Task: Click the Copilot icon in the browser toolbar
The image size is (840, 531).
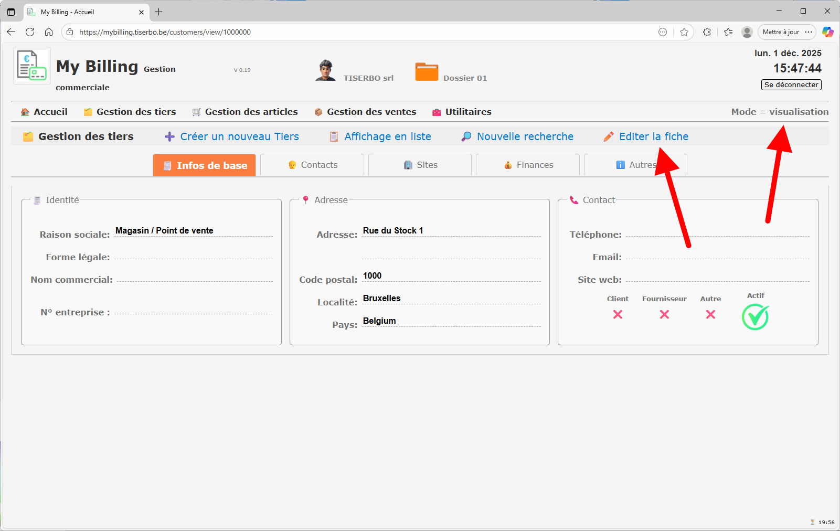Action: point(828,32)
